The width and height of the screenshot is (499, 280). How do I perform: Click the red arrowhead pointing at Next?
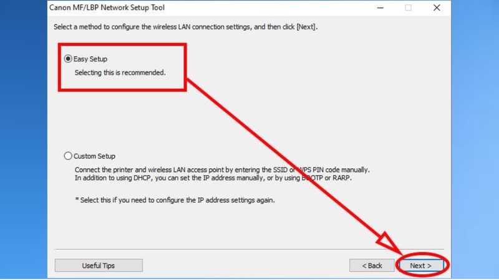pos(388,243)
